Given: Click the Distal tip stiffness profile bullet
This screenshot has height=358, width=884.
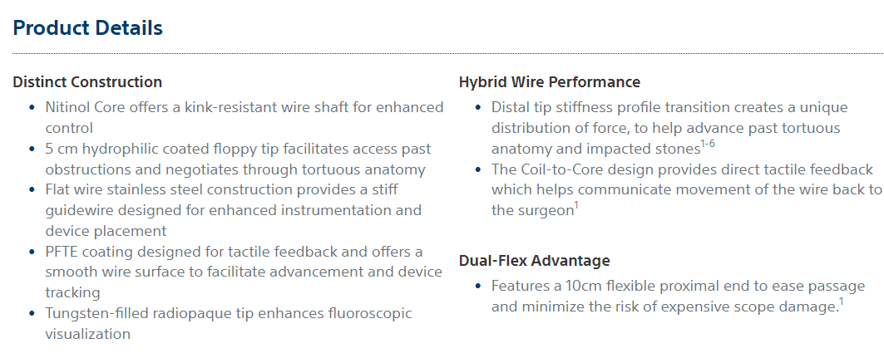Looking at the screenshot, I should tap(669, 128).
